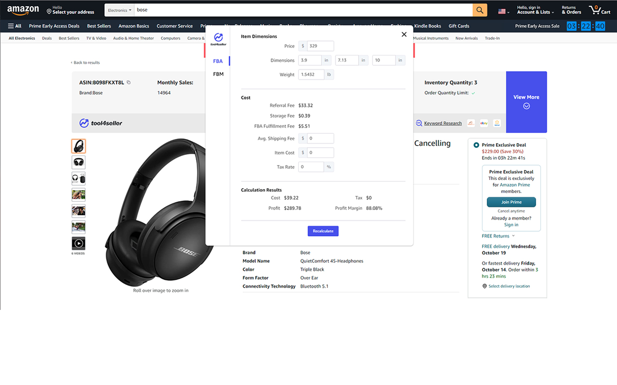Open Deals in electronics subnav
The width and height of the screenshot is (617, 385).
(x=47, y=38)
